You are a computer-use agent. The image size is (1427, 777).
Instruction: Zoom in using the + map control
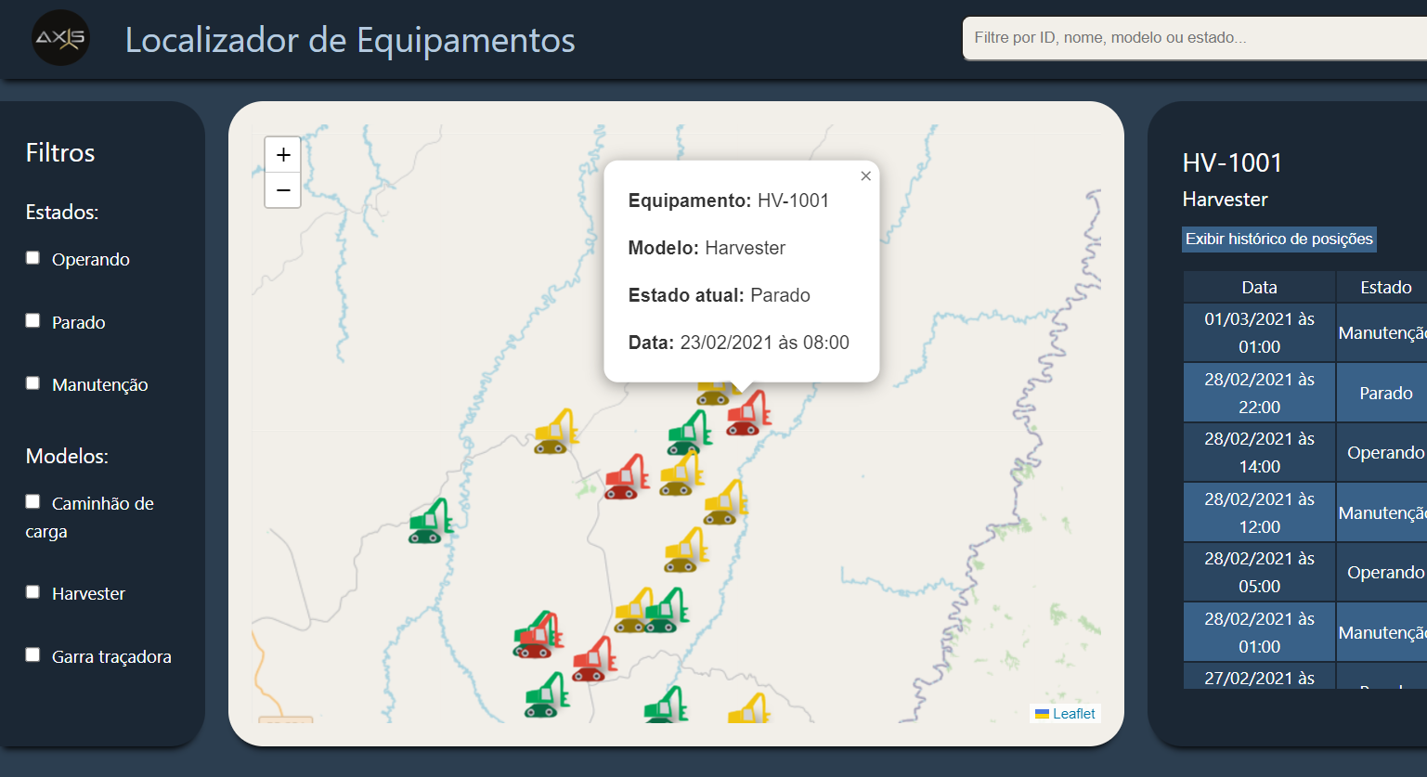click(282, 154)
